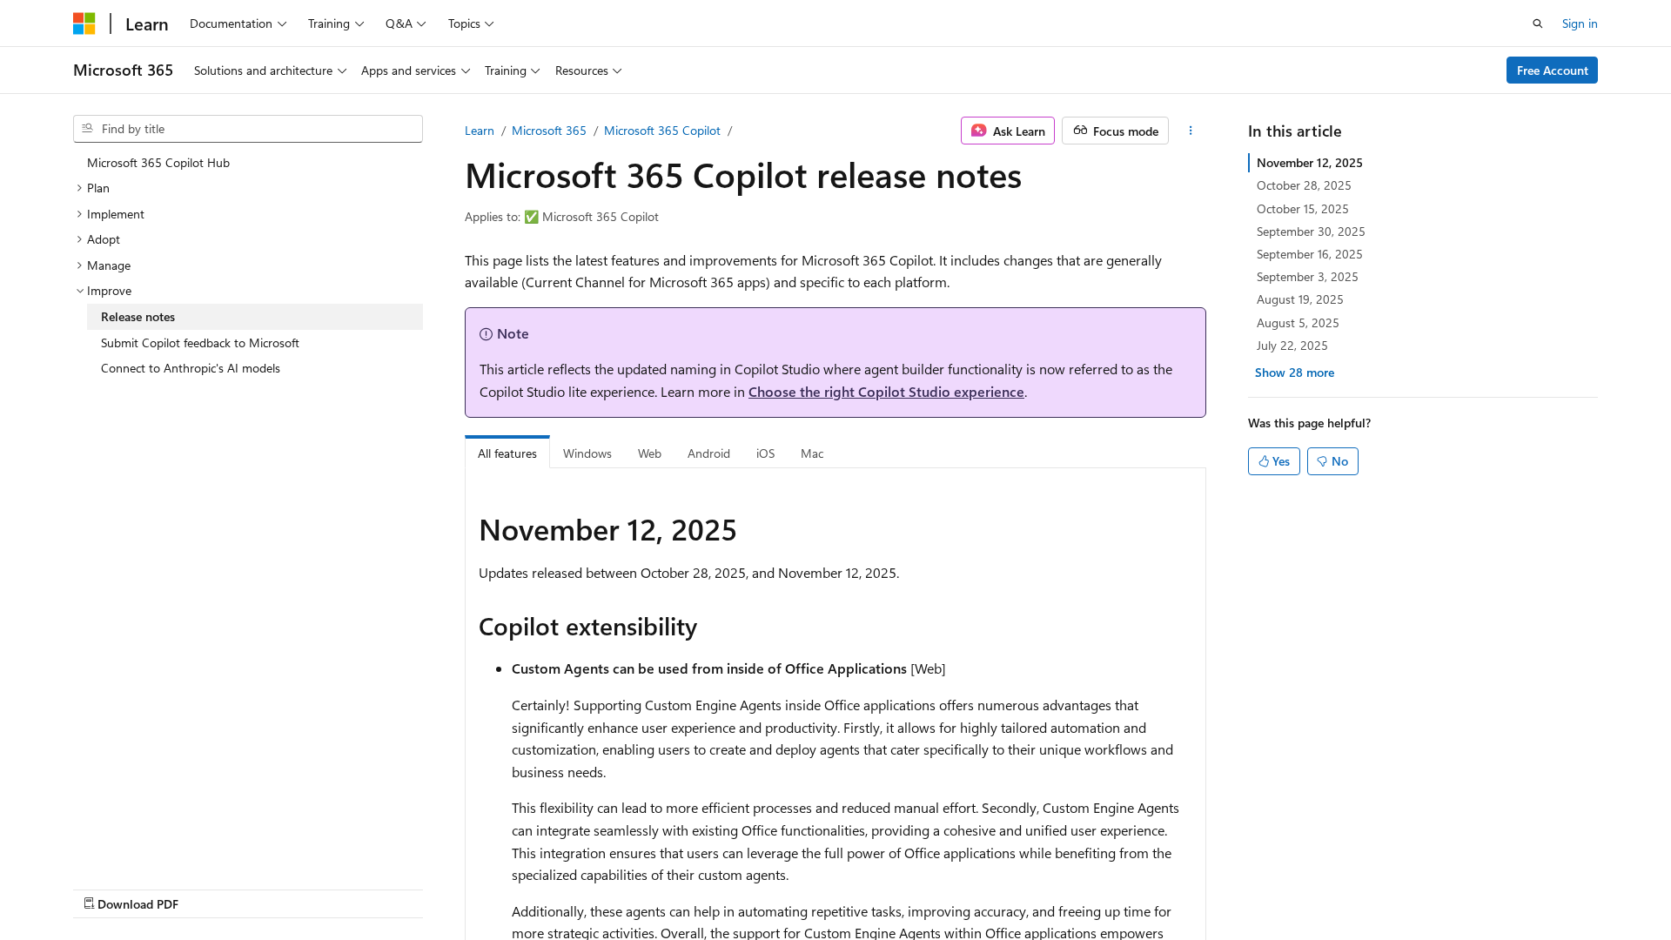The image size is (1671, 940).
Task: Switch to the Windows tab
Action: coord(587,453)
